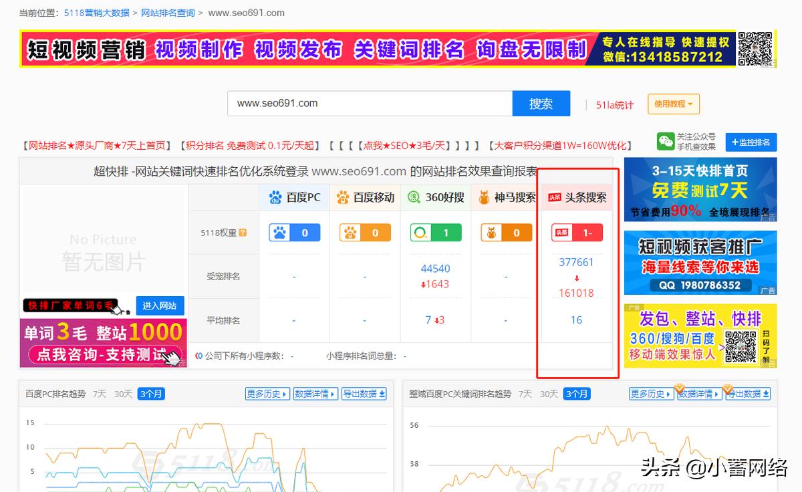
Task: Click the red 头条搜索 badge icon
Action: tap(555, 197)
